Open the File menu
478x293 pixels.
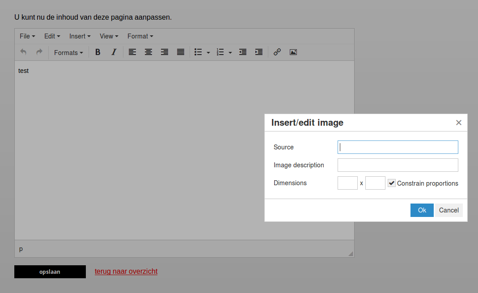pyautogui.click(x=27, y=36)
